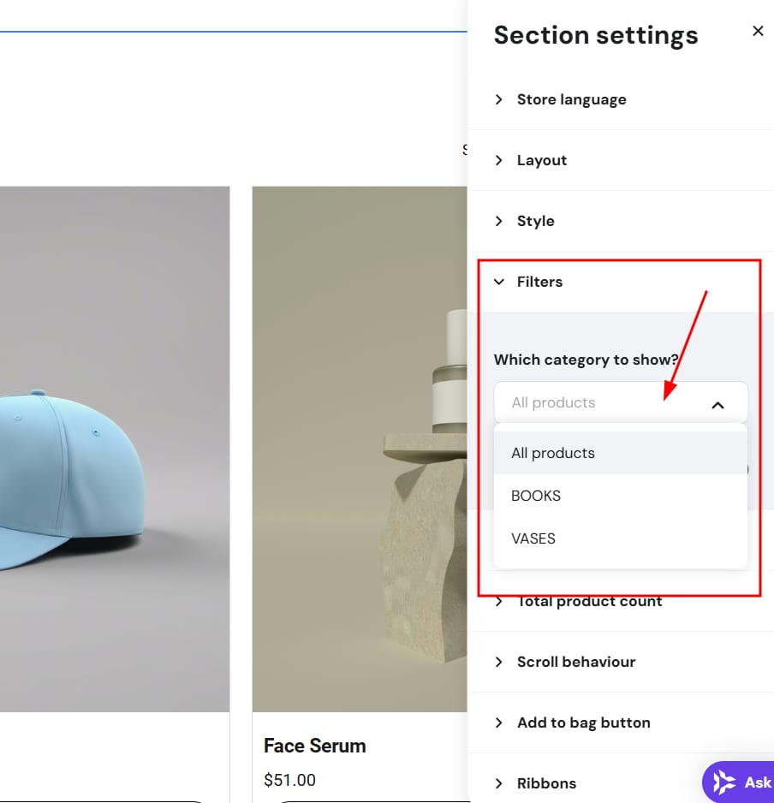The image size is (774, 803).
Task: Choose BOOKS category from list
Action: pyautogui.click(x=536, y=496)
